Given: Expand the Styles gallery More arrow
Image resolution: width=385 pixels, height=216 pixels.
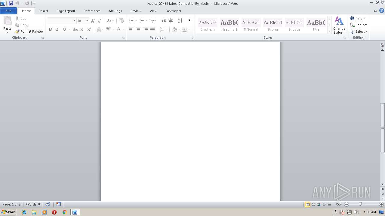Looking at the screenshot, I should click(329, 31).
